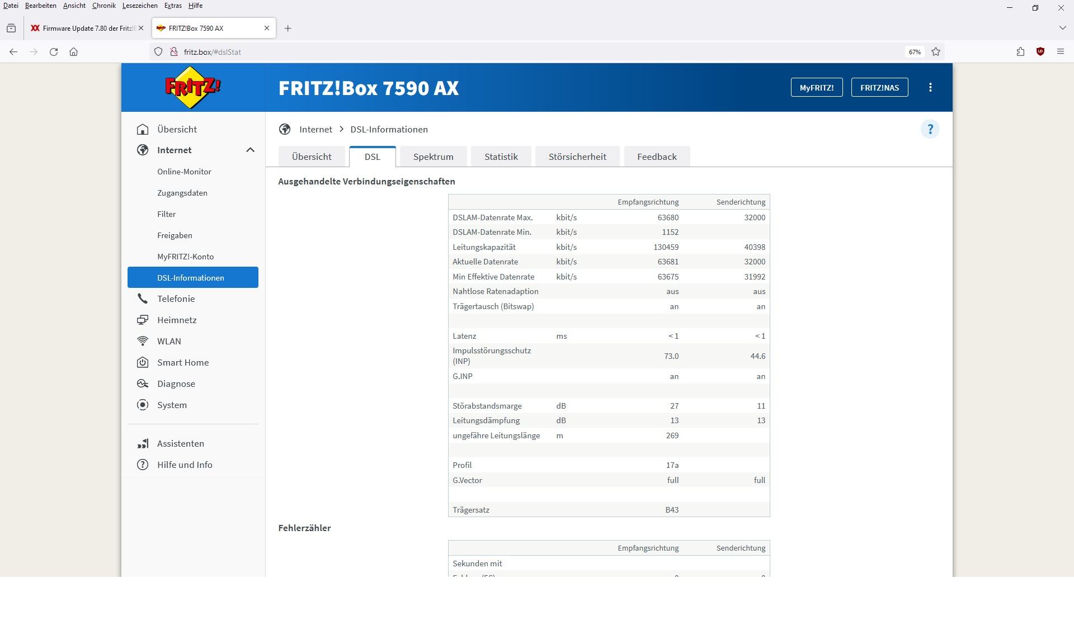Open the list all tabs dropdown arrow
Screen dimensions: 1074x644
point(1062,28)
